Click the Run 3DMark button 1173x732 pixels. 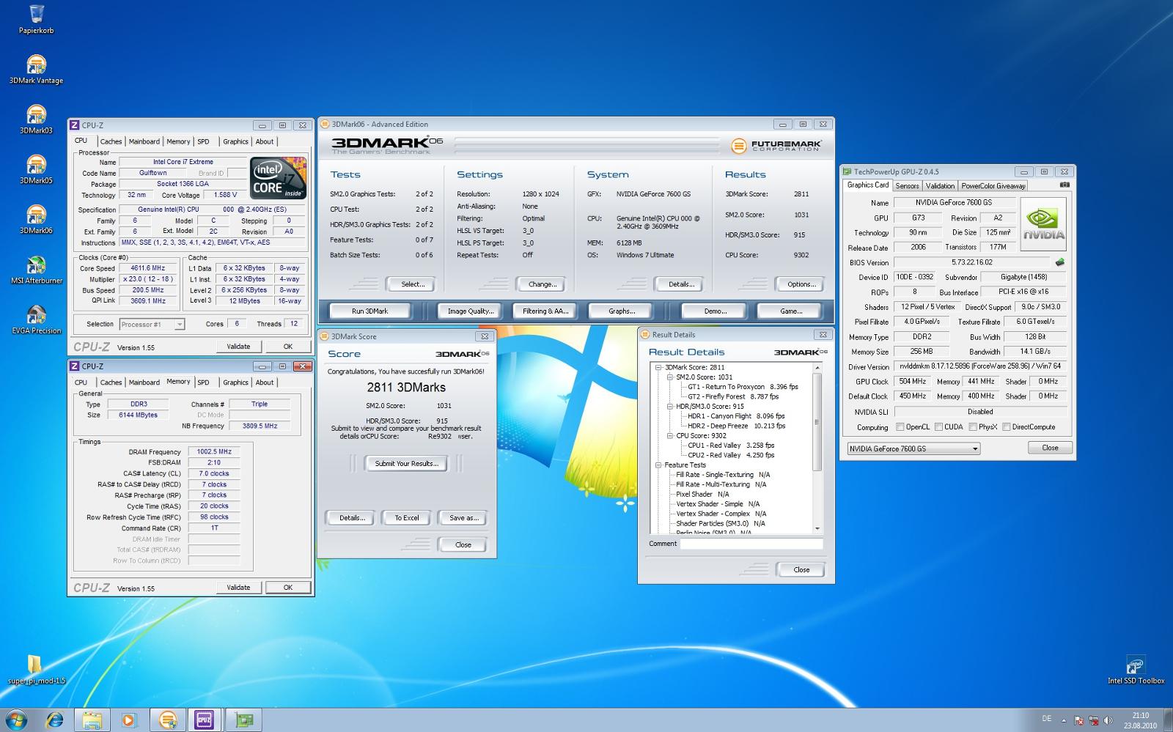coord(369,311)
